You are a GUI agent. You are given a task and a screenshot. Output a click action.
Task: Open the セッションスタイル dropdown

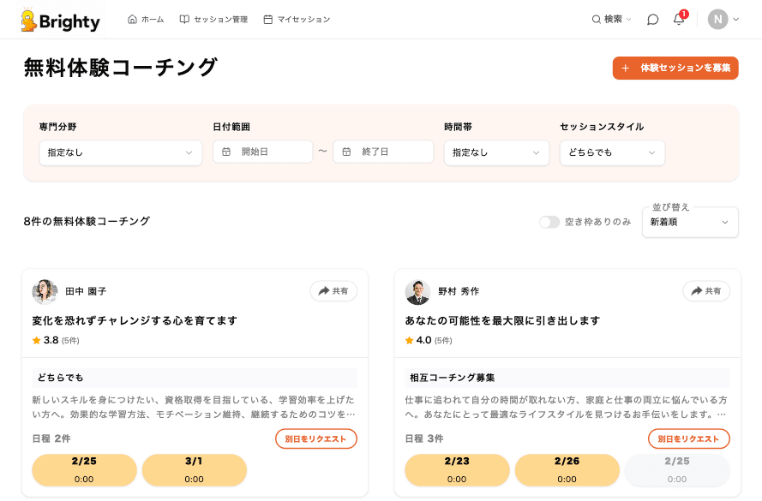(612, 152)
